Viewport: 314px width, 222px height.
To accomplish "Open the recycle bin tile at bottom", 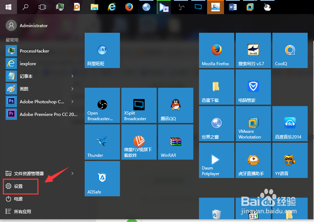I will [x=217, y=208].
